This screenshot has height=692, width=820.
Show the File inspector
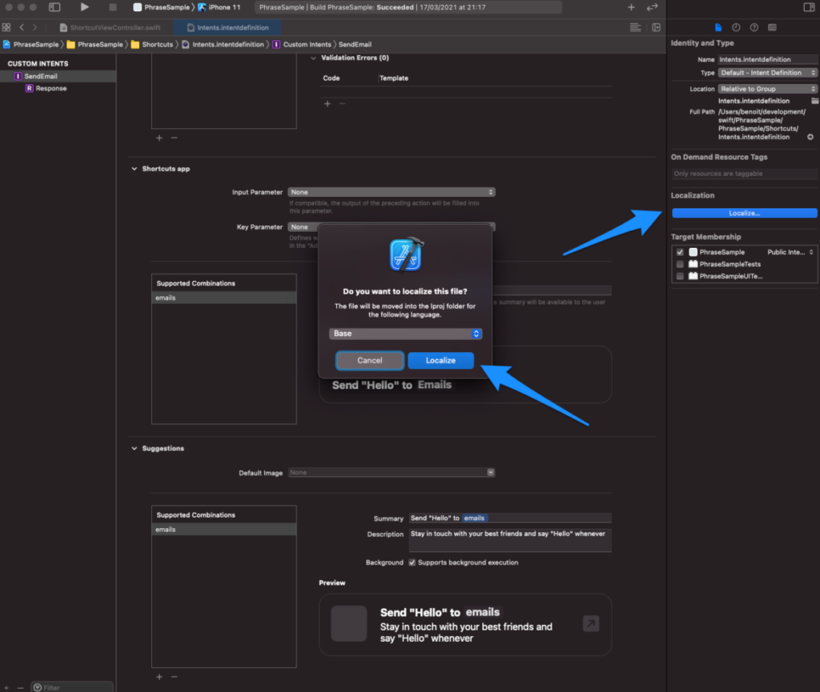pyautogui.click(x=718, y=28)
